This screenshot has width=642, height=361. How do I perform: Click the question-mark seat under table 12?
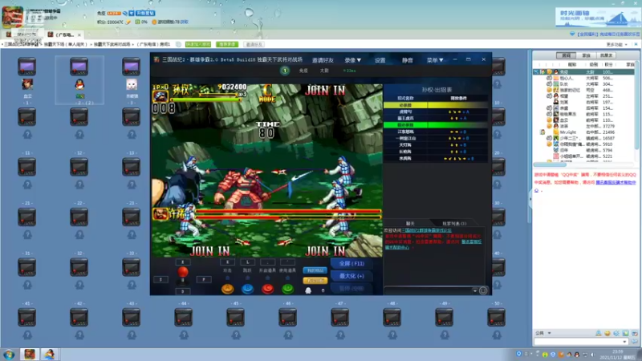79,185
